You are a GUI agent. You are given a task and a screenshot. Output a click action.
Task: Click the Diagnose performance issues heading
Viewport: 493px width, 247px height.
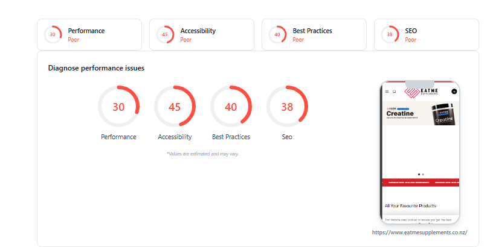click(96, 68)
